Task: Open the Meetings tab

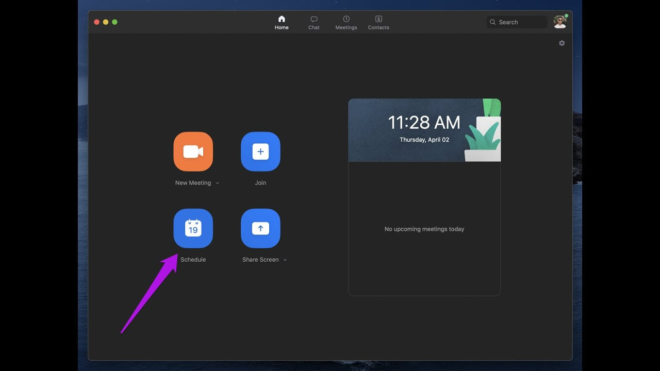Action: tap(346, 23)
